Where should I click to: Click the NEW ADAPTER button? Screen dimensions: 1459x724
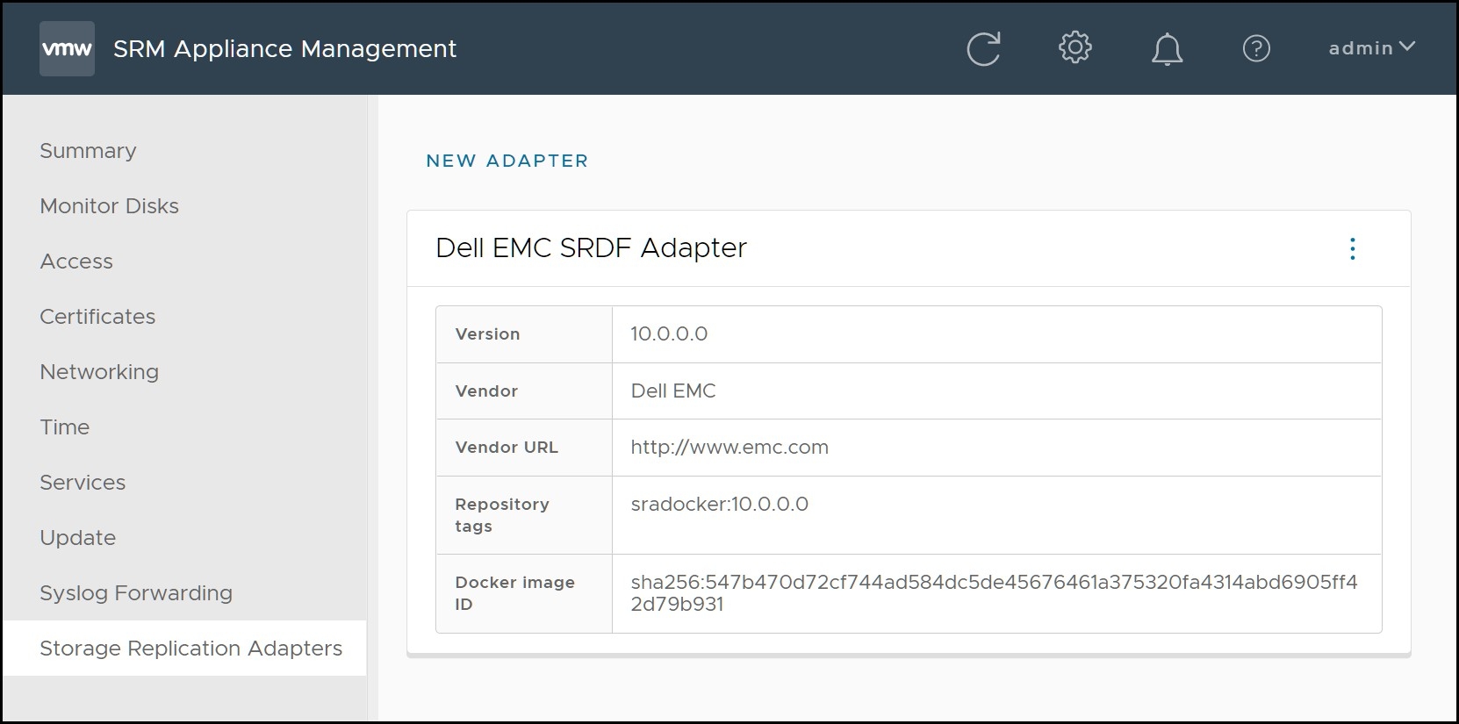coord(507,161)
